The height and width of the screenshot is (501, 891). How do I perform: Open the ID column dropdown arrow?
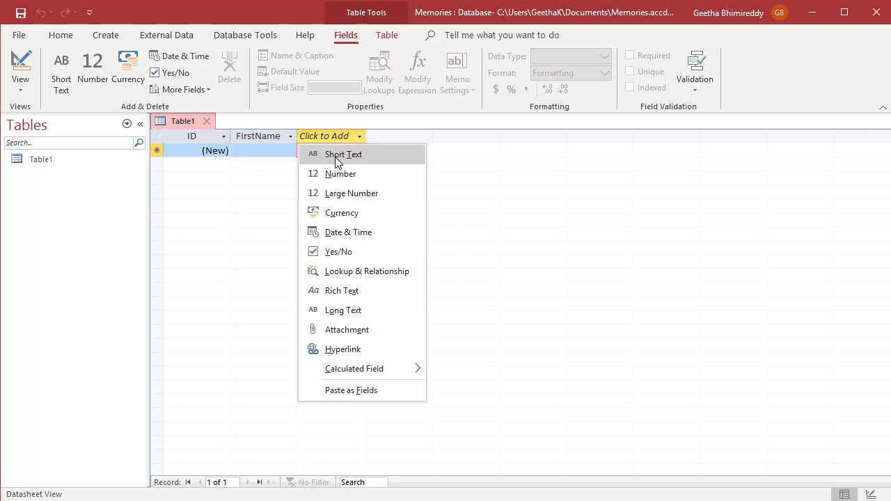[x=223, y=136]
